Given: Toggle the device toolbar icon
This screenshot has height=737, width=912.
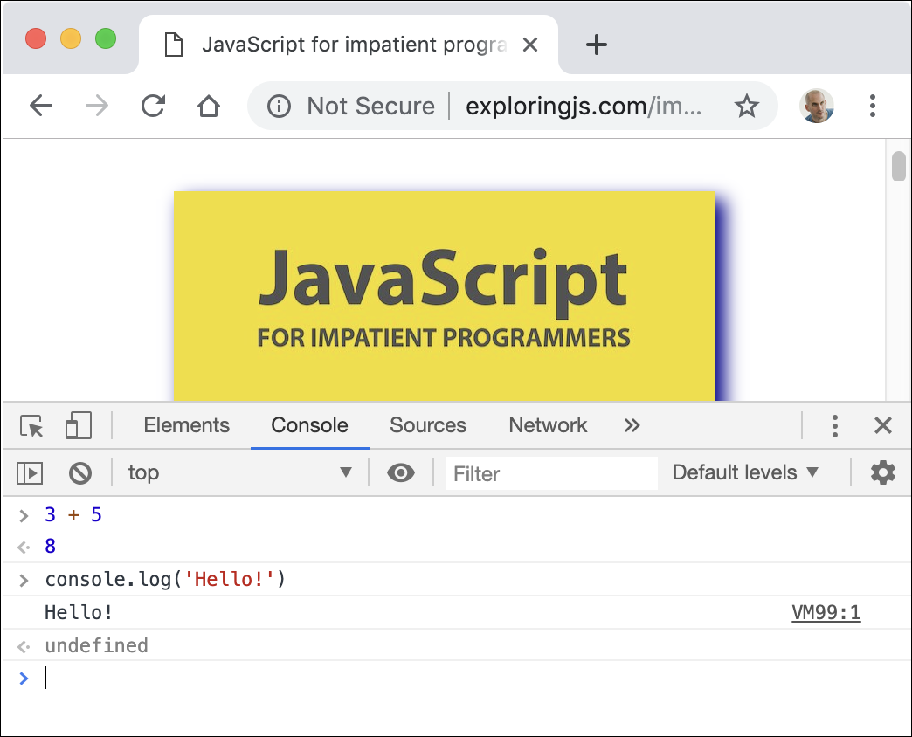Looking at the screenshot, I should 79,426.
